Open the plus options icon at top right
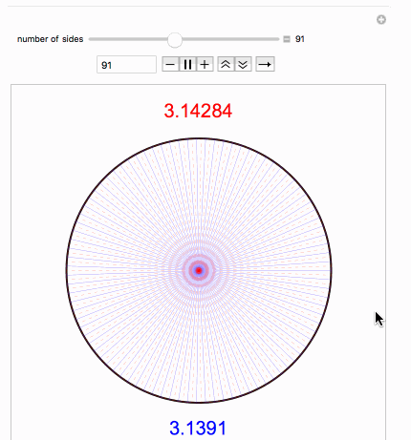 [x=381, y=20]
